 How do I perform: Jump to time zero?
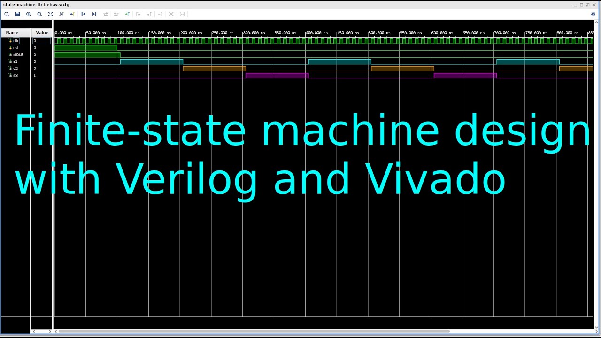tap(83, 14)
